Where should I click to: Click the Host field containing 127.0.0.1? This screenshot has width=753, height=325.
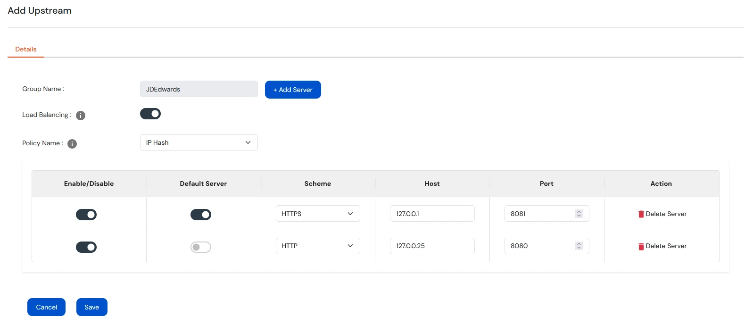tap(432, 214)
